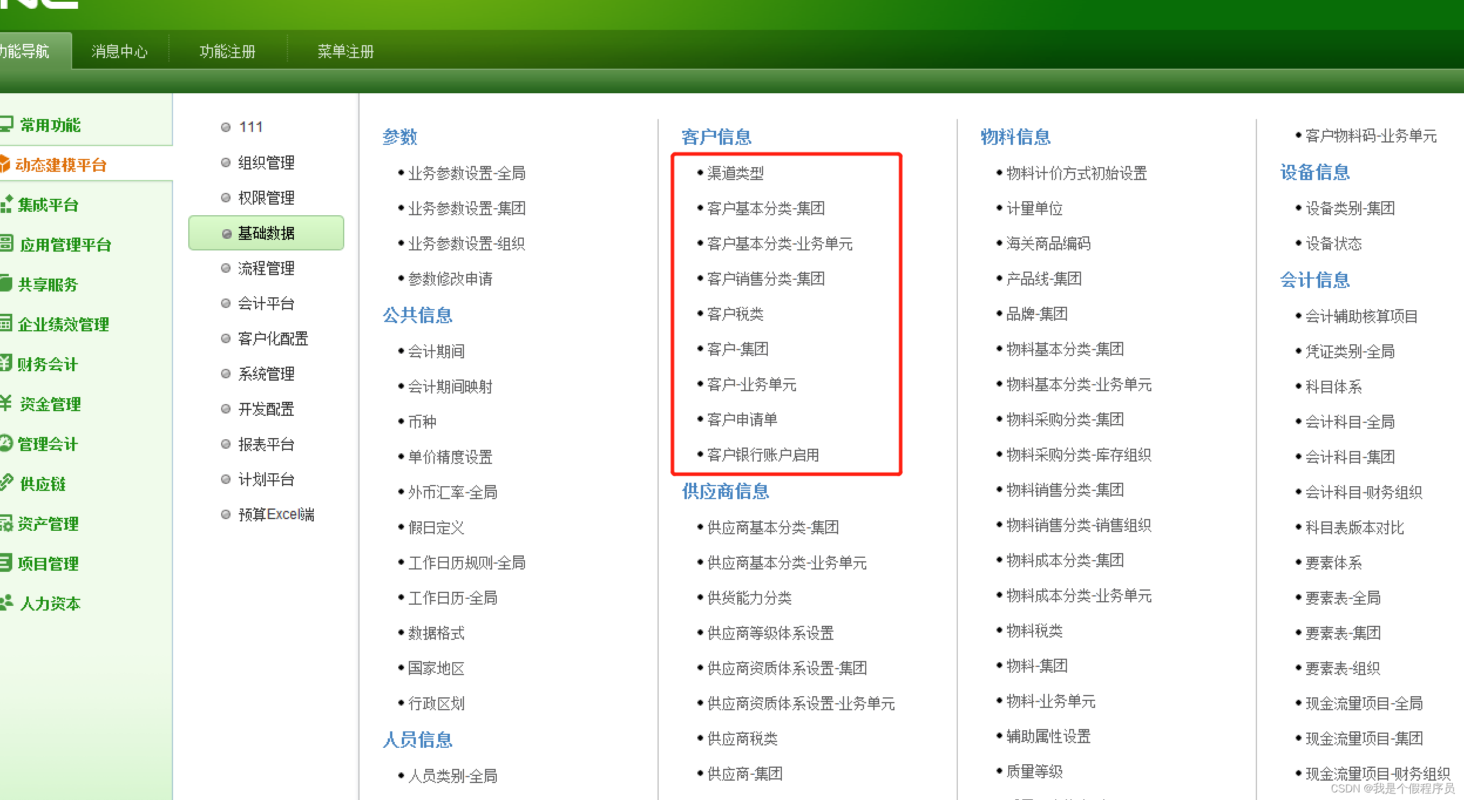Select the 开发配置 radio bullet

click(226, 409)
